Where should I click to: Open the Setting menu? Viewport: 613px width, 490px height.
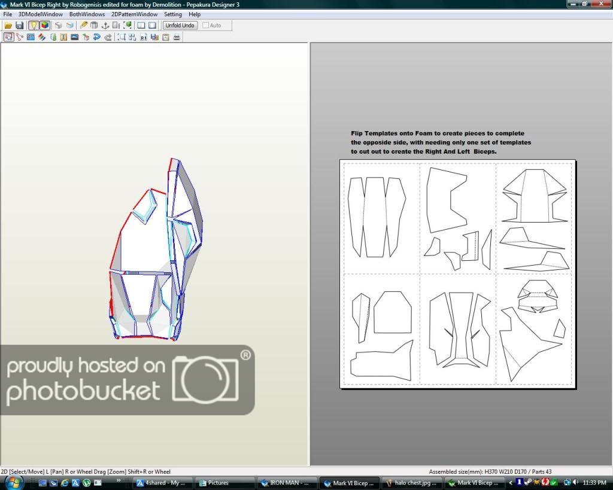pyautogui.click(x=173, y=14)
